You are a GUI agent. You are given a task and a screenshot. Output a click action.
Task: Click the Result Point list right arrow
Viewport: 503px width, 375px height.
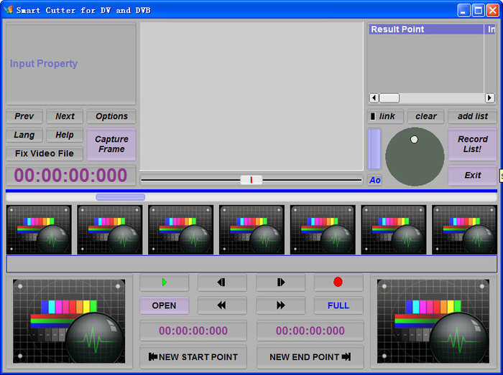click(489, 98)
